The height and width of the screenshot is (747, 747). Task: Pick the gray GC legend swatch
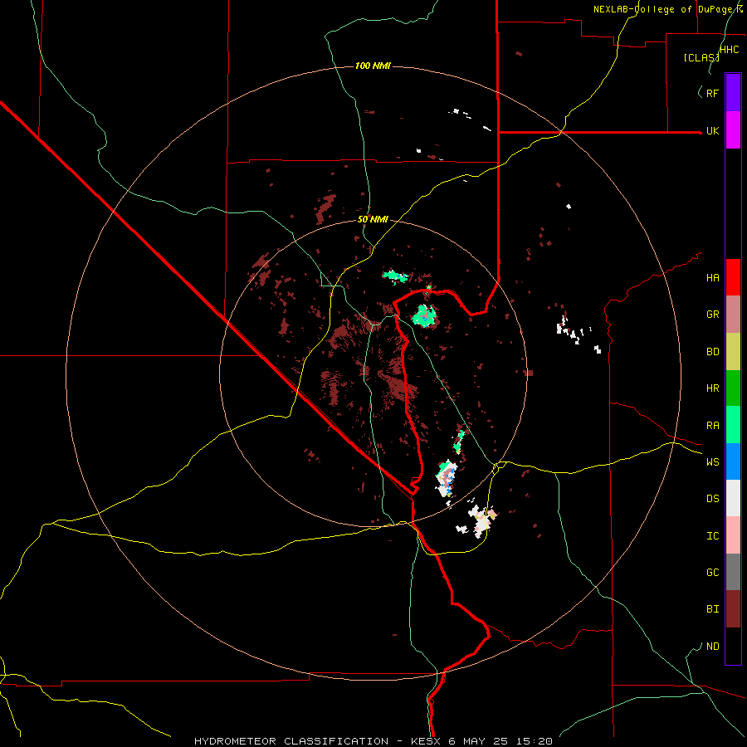pos(733,572)
